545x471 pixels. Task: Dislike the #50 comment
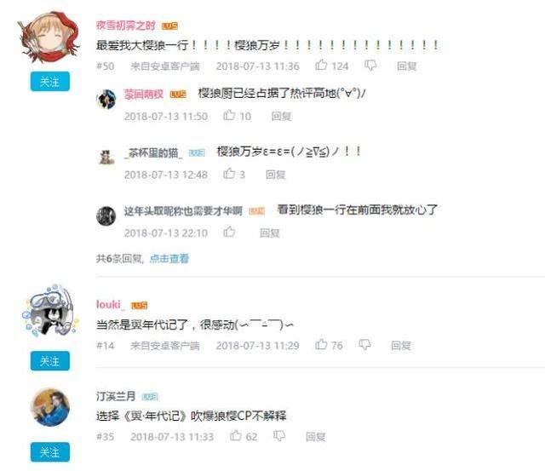pos(370,66)
